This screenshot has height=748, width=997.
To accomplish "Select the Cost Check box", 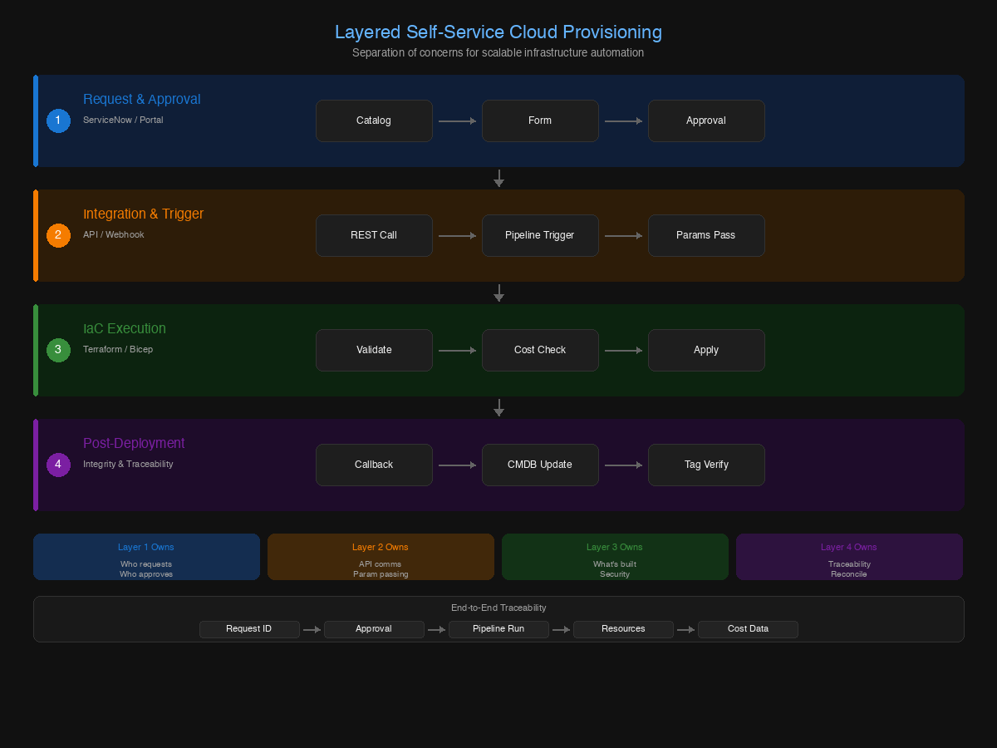I will (540, 350).
